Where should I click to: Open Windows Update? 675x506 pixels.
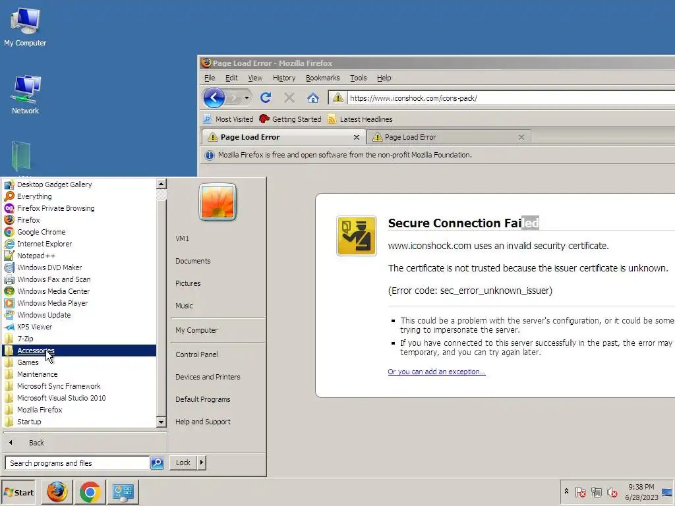pos(79,315)
